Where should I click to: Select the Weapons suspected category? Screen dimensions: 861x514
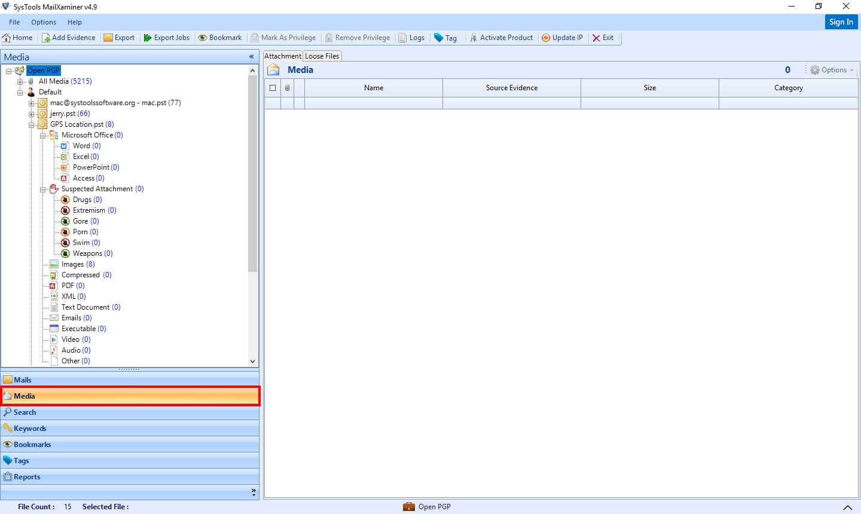pyautogui.click(x=93, y=253)
